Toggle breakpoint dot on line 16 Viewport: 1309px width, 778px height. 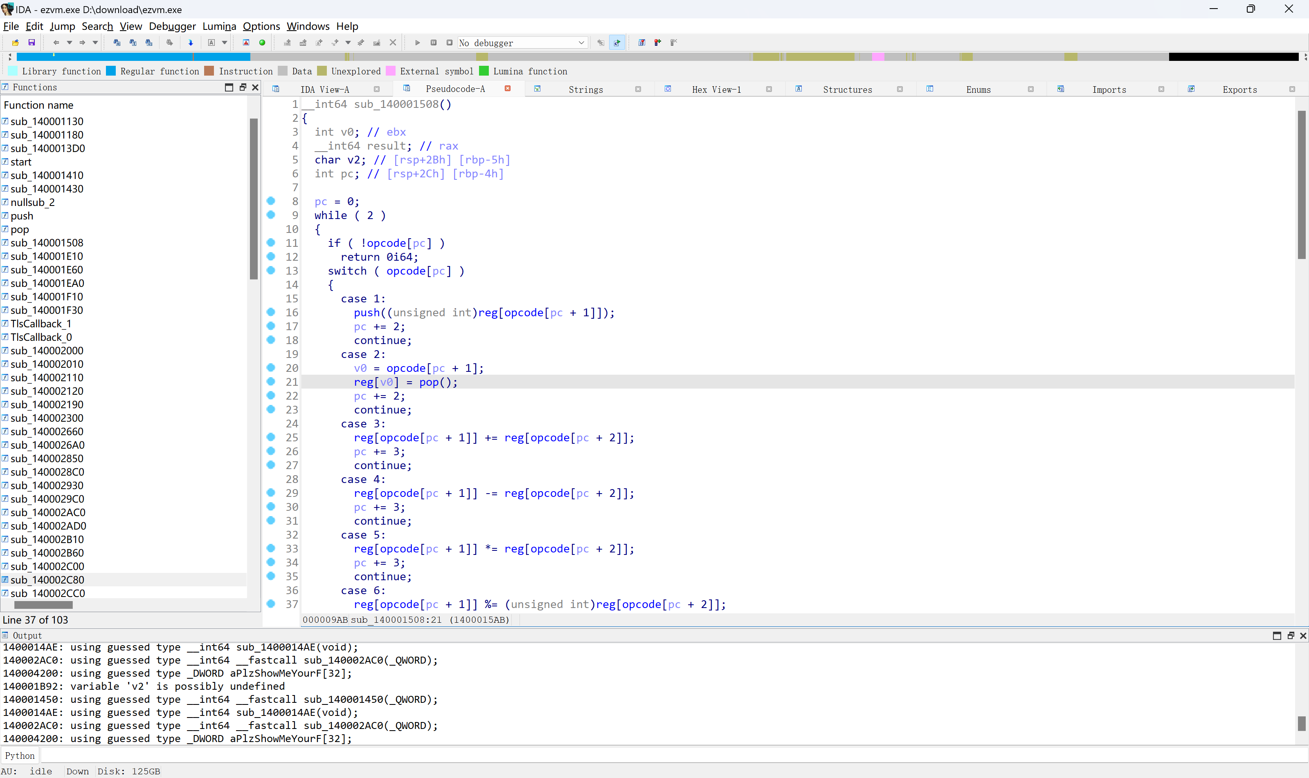(271, 312)
